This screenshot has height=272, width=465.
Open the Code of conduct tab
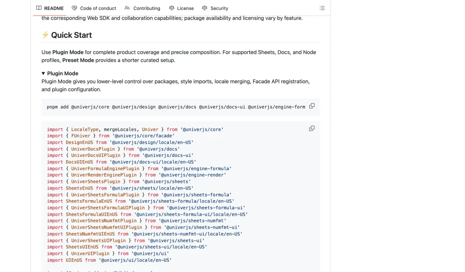[x=98, y=8]
